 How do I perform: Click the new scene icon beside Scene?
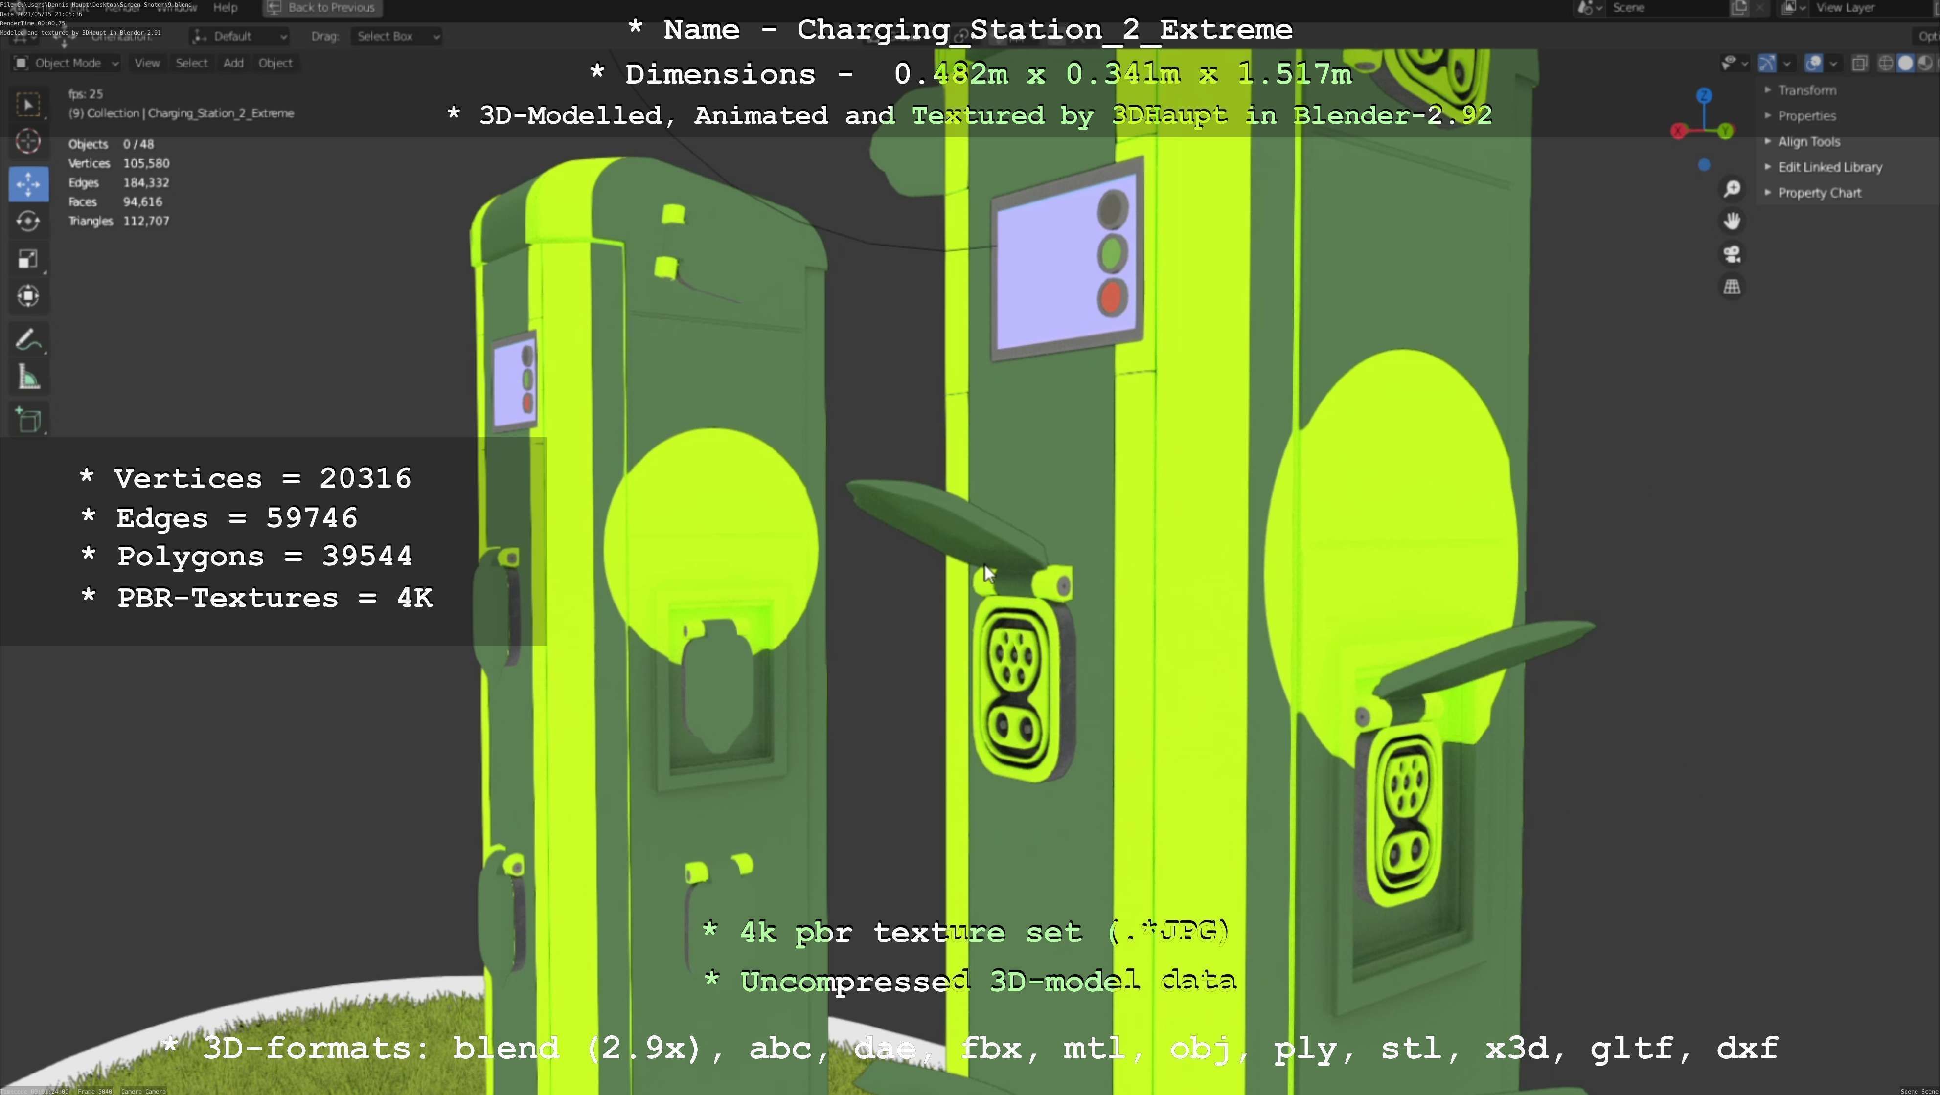tap(1740, 7)
